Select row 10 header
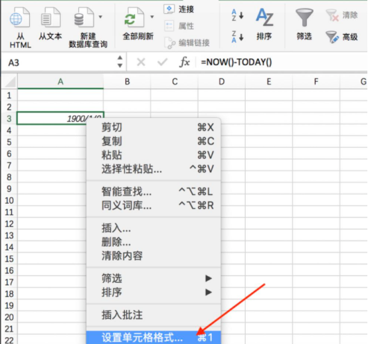 [x=9, y=200]
